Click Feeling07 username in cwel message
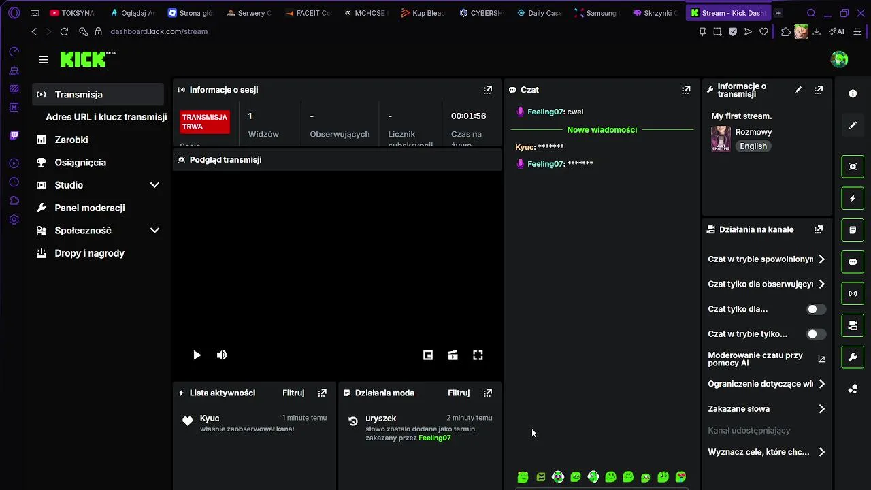 coord(546,112)
